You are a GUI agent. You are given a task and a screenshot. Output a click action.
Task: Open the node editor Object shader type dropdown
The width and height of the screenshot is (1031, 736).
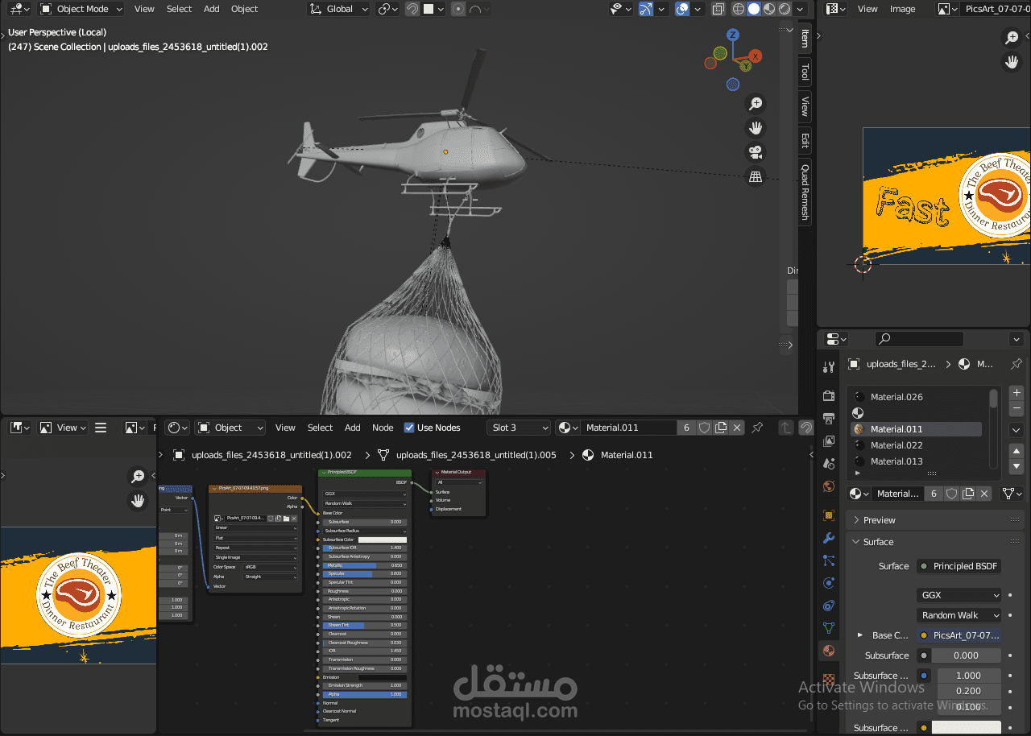pyautogui.click(x=230, y=428)
